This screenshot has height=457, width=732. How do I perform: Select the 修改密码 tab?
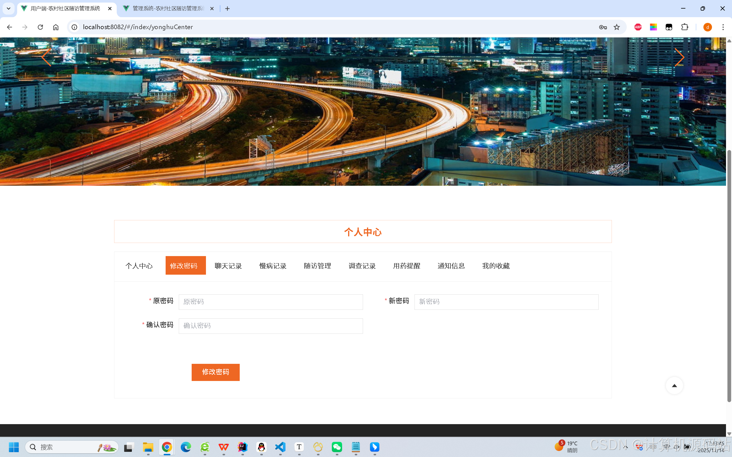[x=185, y=266]
